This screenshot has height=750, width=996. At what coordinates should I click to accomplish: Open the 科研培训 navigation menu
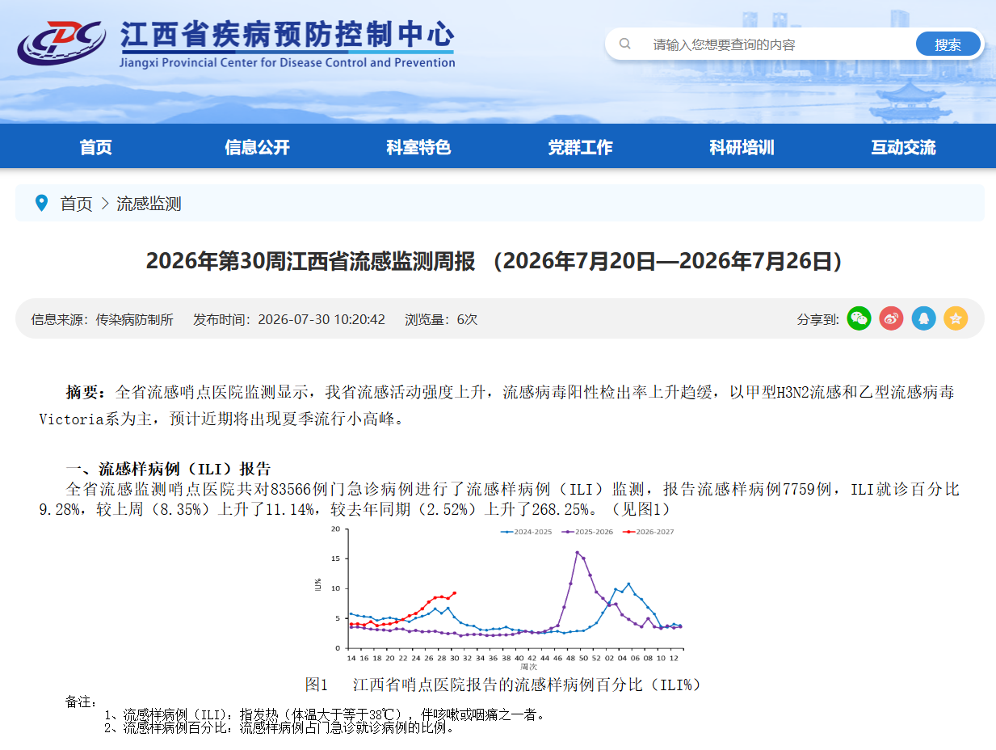pos(742,147)
